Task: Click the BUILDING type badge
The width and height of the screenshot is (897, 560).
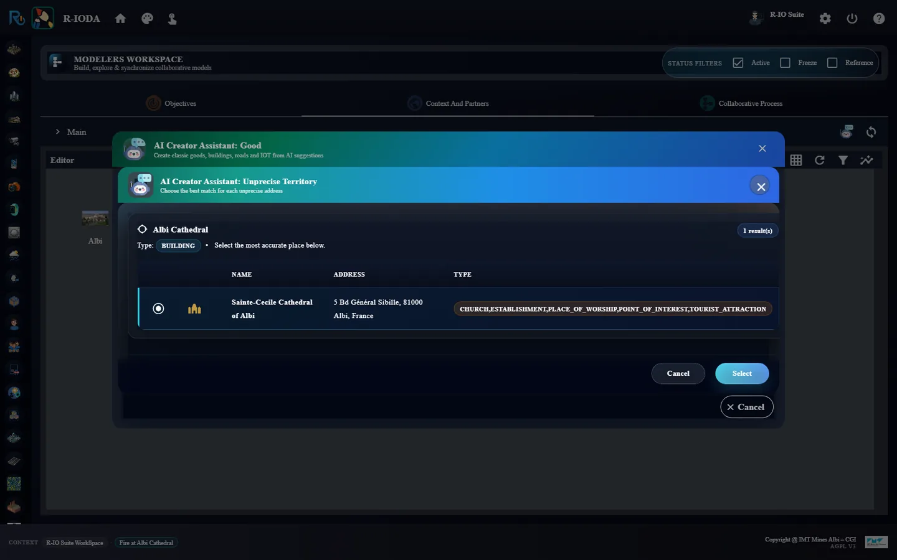Action: (x=178, y=246)
